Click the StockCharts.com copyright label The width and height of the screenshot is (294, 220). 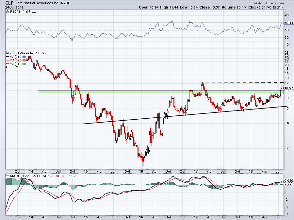tap(269, 3)
